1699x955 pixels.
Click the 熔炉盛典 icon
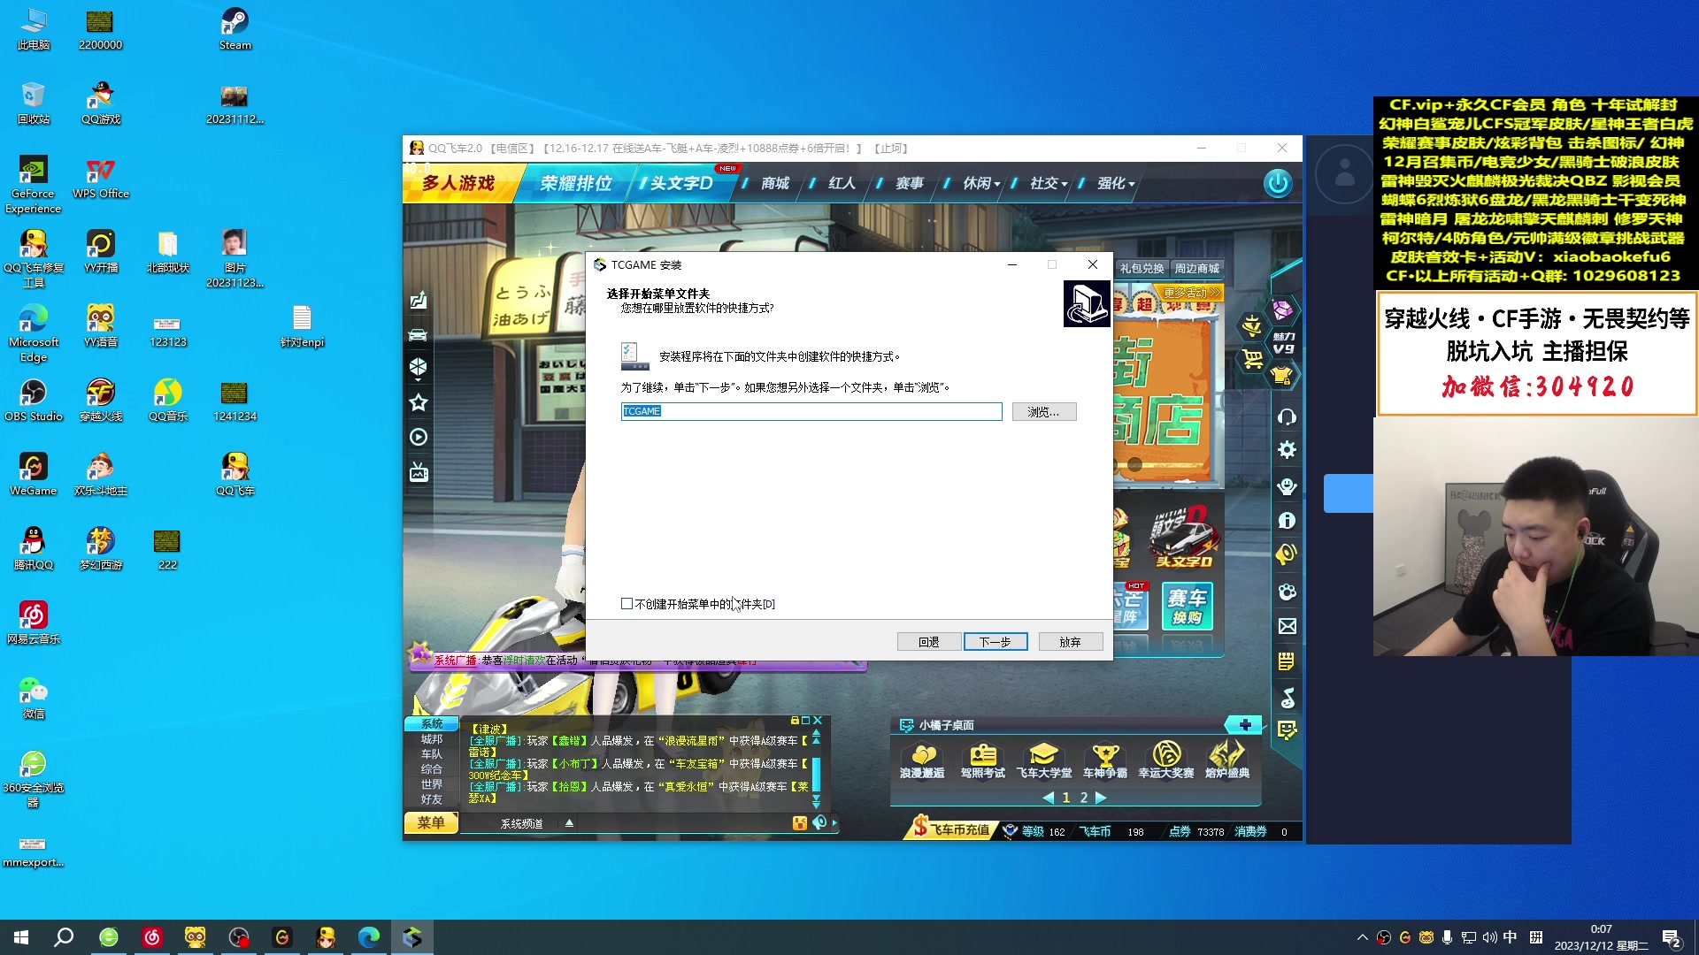coord(1226,760)
